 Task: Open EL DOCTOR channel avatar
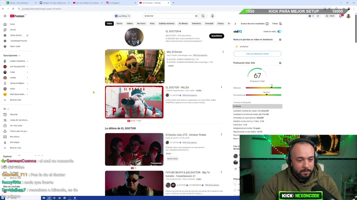click(134, 37)
